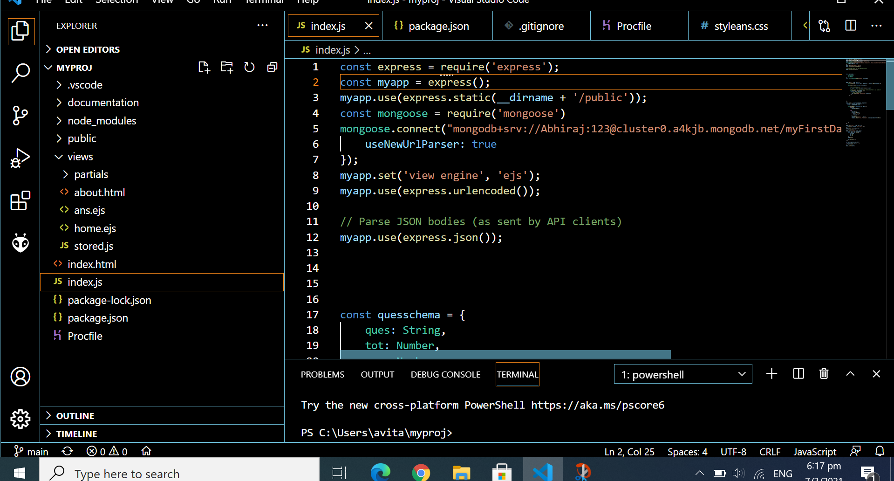Expand the node_modules folder
This screenshot has width=894, height=481.
click(102, 121)
